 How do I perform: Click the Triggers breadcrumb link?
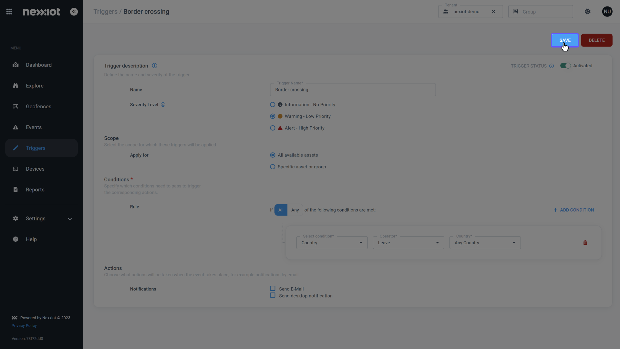pyautogui.click(x=105, y=12)
